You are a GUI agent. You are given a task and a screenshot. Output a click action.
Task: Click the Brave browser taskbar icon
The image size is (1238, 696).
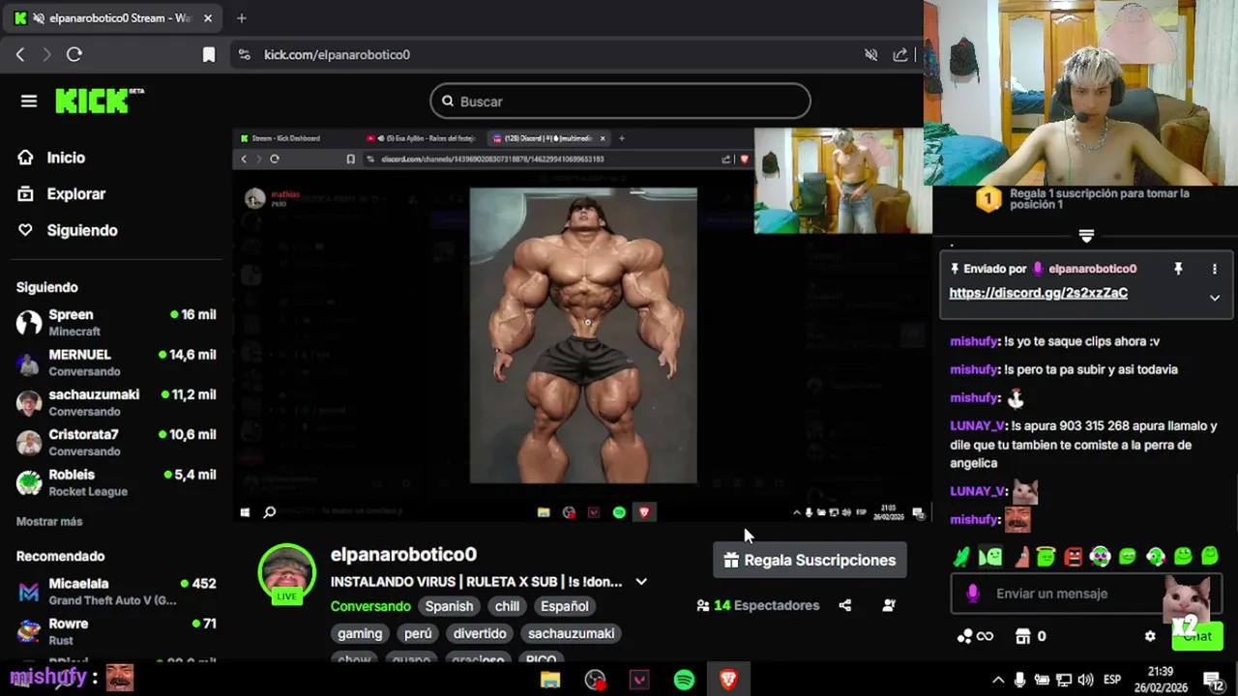[728, 681]
